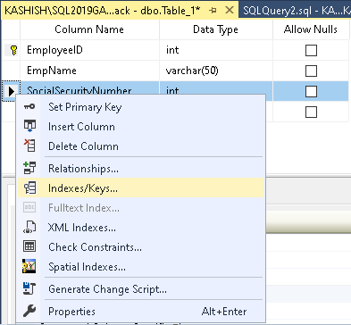Click the Data Type header
The width and height of the screenshot is (351, 325).
[x=216, y=29]
